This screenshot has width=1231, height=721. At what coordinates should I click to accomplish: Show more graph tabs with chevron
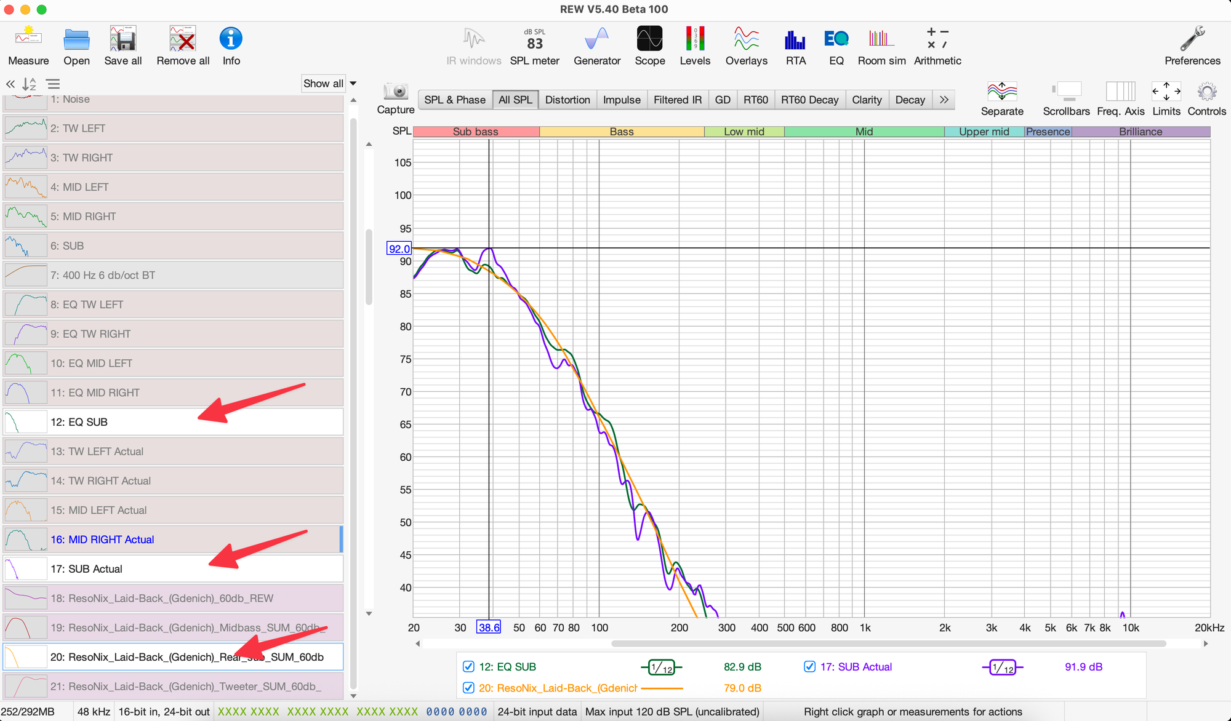click(944, 100)
